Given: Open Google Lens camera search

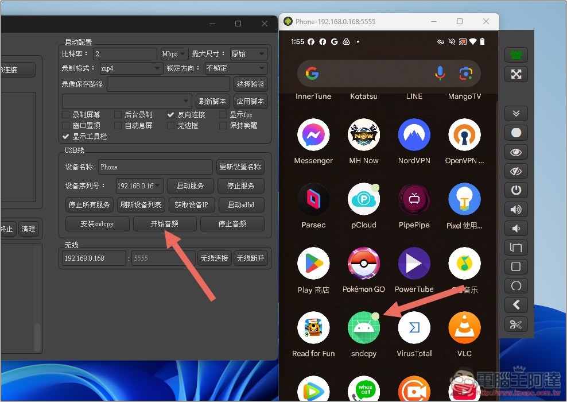Looking at the screenshot, I should [x=466, y=74].
